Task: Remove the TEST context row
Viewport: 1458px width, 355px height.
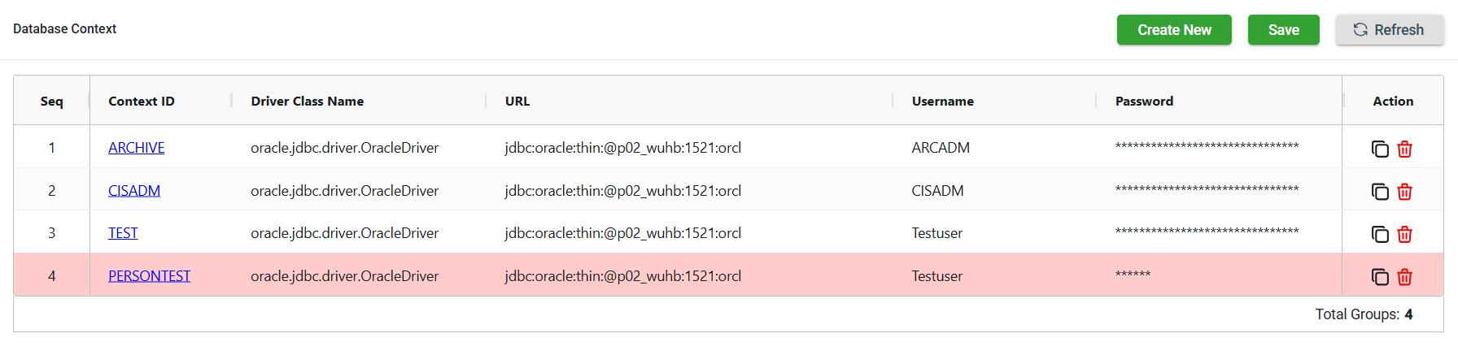Action: tap(1404, 234)
